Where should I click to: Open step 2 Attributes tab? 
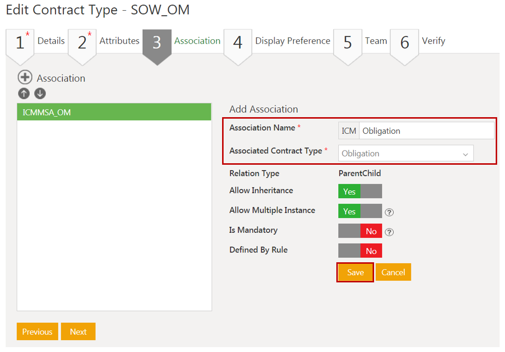(119, 41)
